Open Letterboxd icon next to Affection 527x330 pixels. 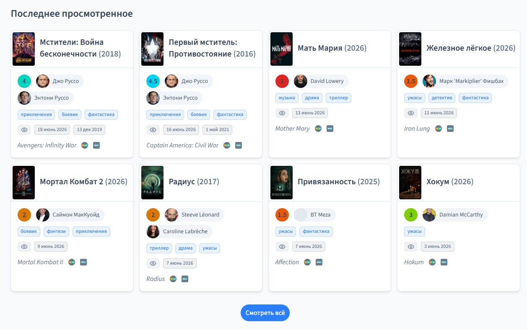tap(307, 262)
